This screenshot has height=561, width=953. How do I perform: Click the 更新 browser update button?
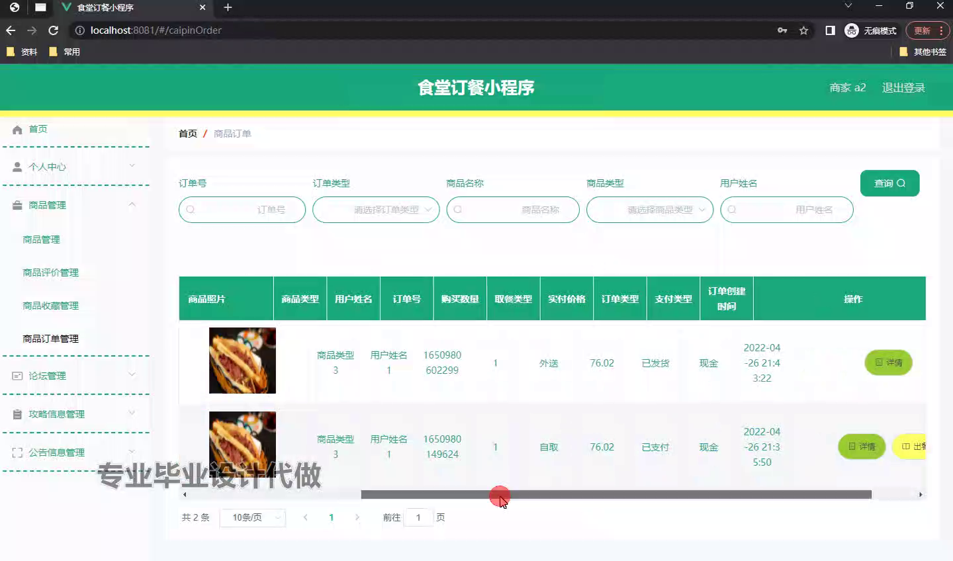928,30
